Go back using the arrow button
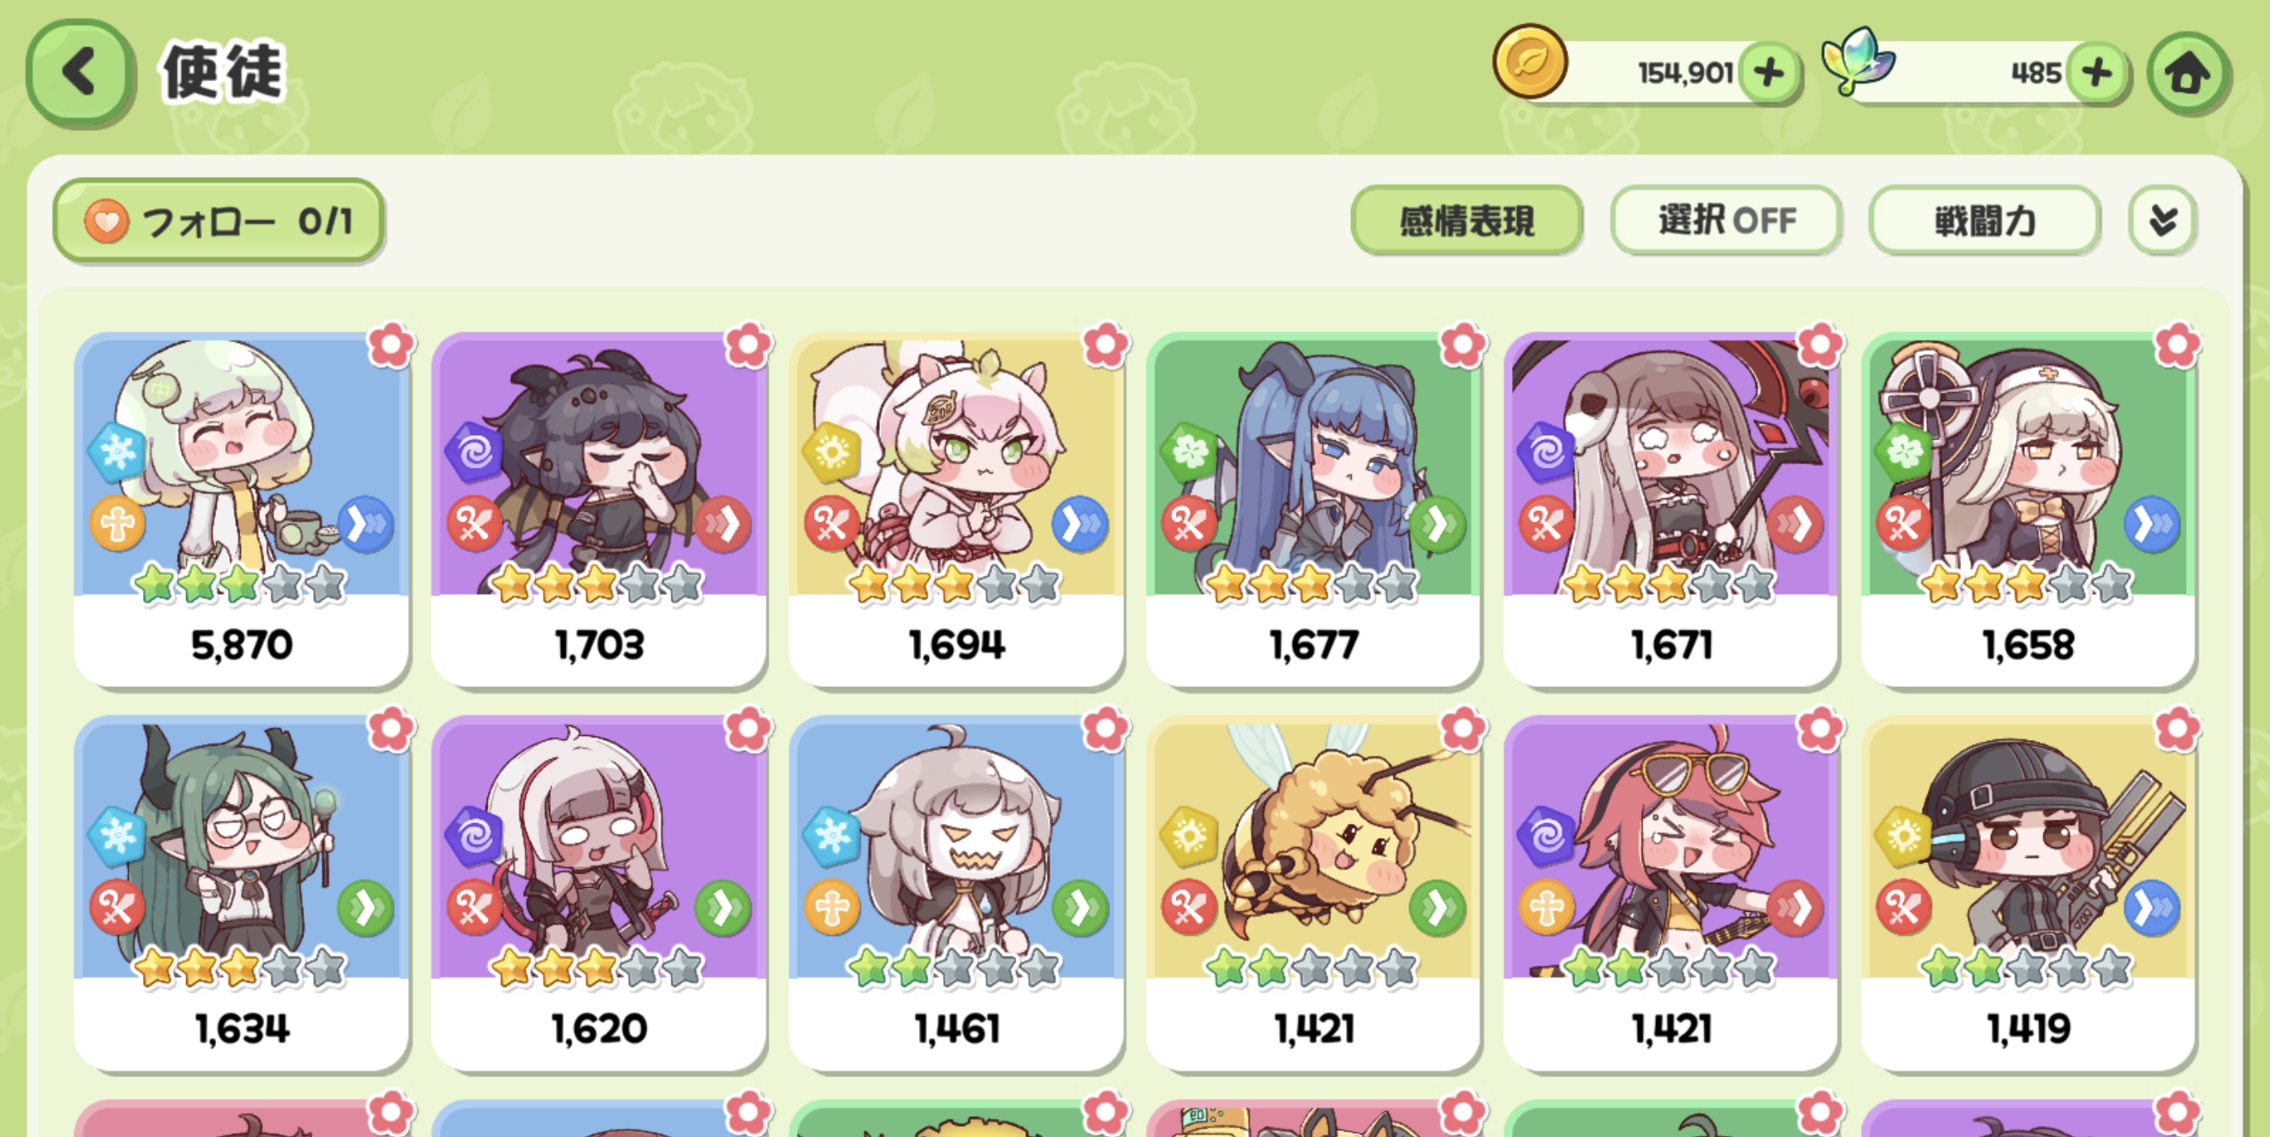 (79, 72)
